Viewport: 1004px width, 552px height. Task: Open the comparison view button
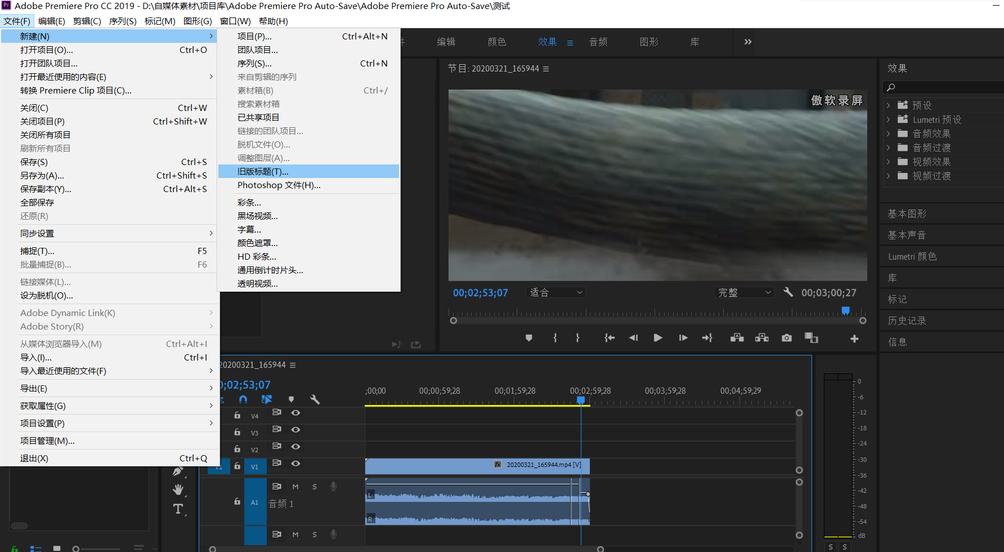(811, 338)
